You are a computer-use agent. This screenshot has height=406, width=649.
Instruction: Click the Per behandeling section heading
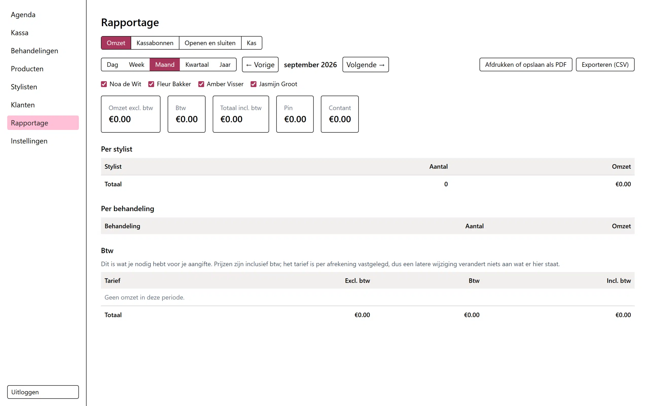(127, 209)
